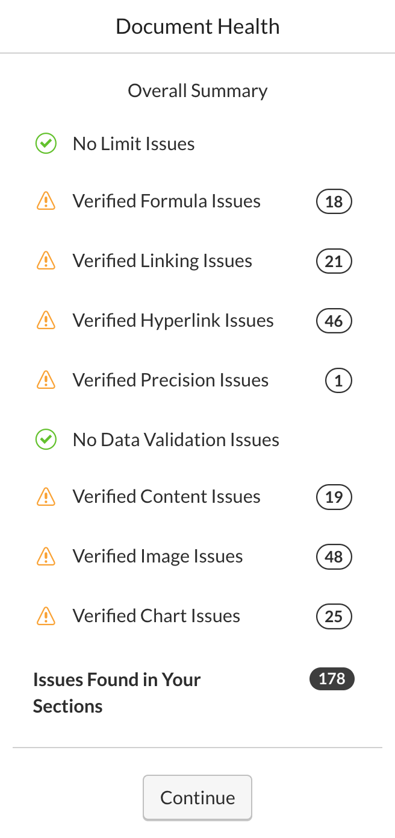Open the Verified Chart Issues row
This screenshot has height=838, width=395.
click(x=193, y=616)
